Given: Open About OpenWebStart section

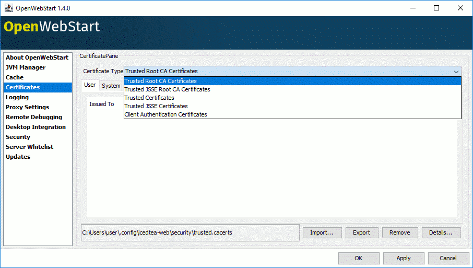Looking at the screenshot, I should click(x=37, y=57).
